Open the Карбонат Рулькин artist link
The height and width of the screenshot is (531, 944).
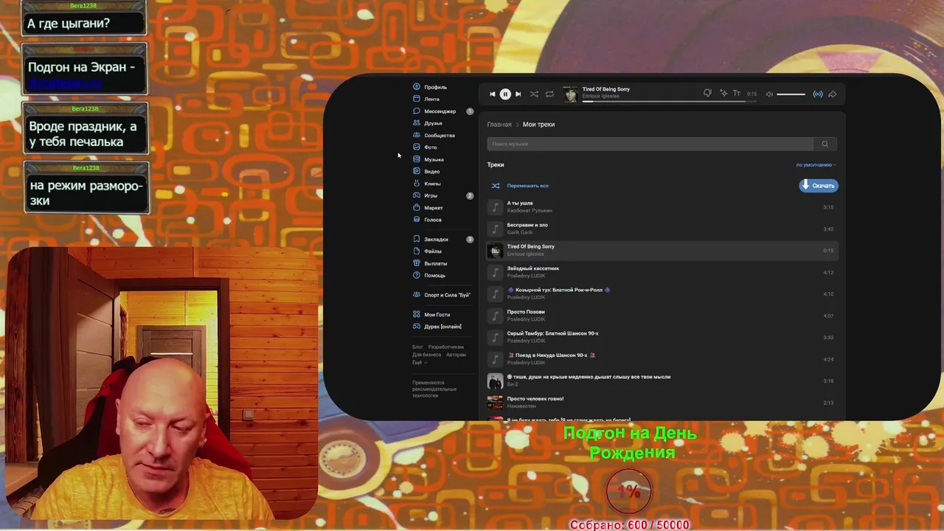(530, 211)
